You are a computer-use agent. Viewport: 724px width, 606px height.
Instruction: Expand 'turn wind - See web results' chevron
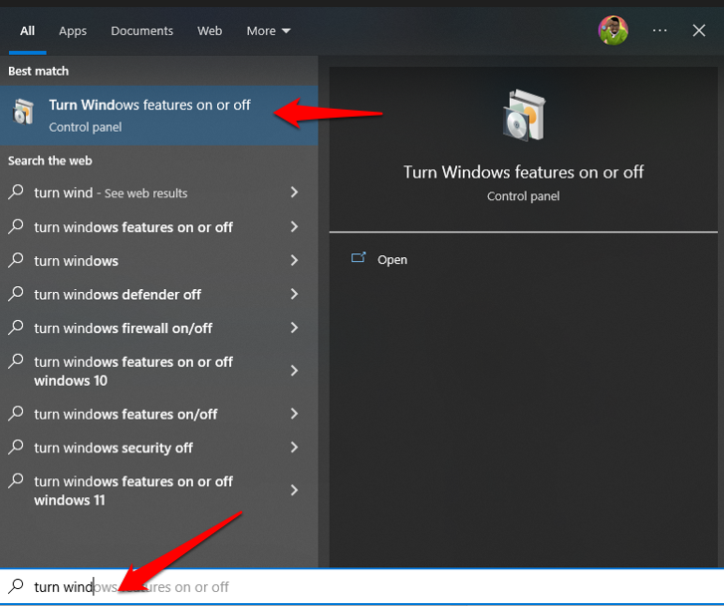coord(294,192)
